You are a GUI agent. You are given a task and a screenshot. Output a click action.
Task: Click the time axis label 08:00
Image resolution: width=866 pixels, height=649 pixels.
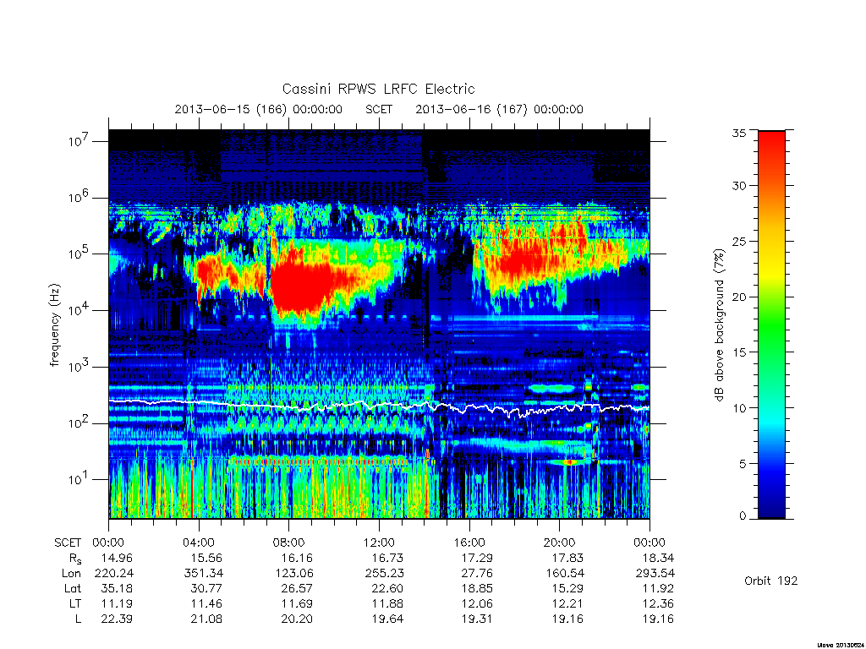coord(289,543)
